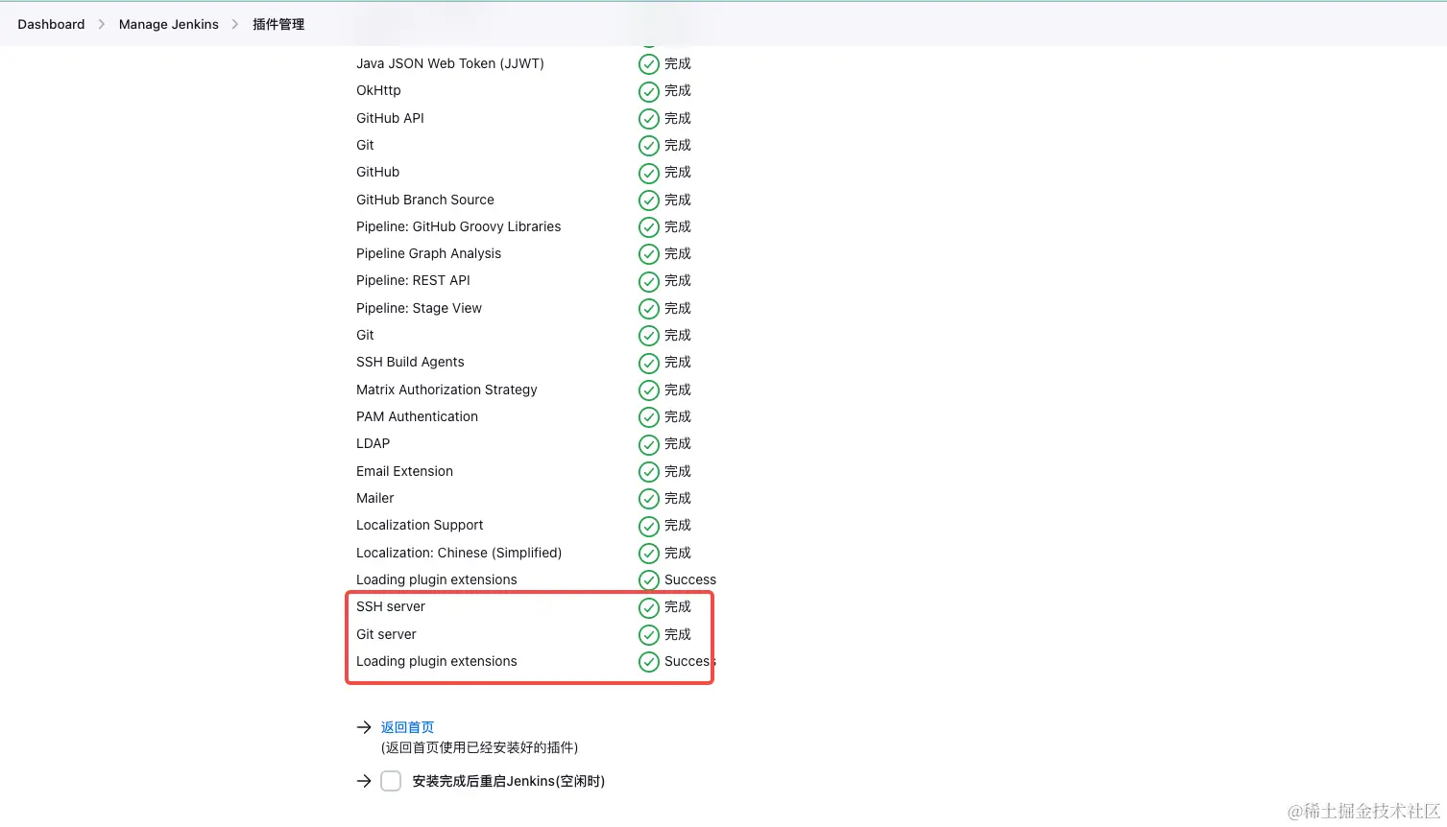The height and width of the screenshot is (827, 1447).
Task: Click the (返回首页使用已经安装好的插件) description
Action: (x=479, y=747)
